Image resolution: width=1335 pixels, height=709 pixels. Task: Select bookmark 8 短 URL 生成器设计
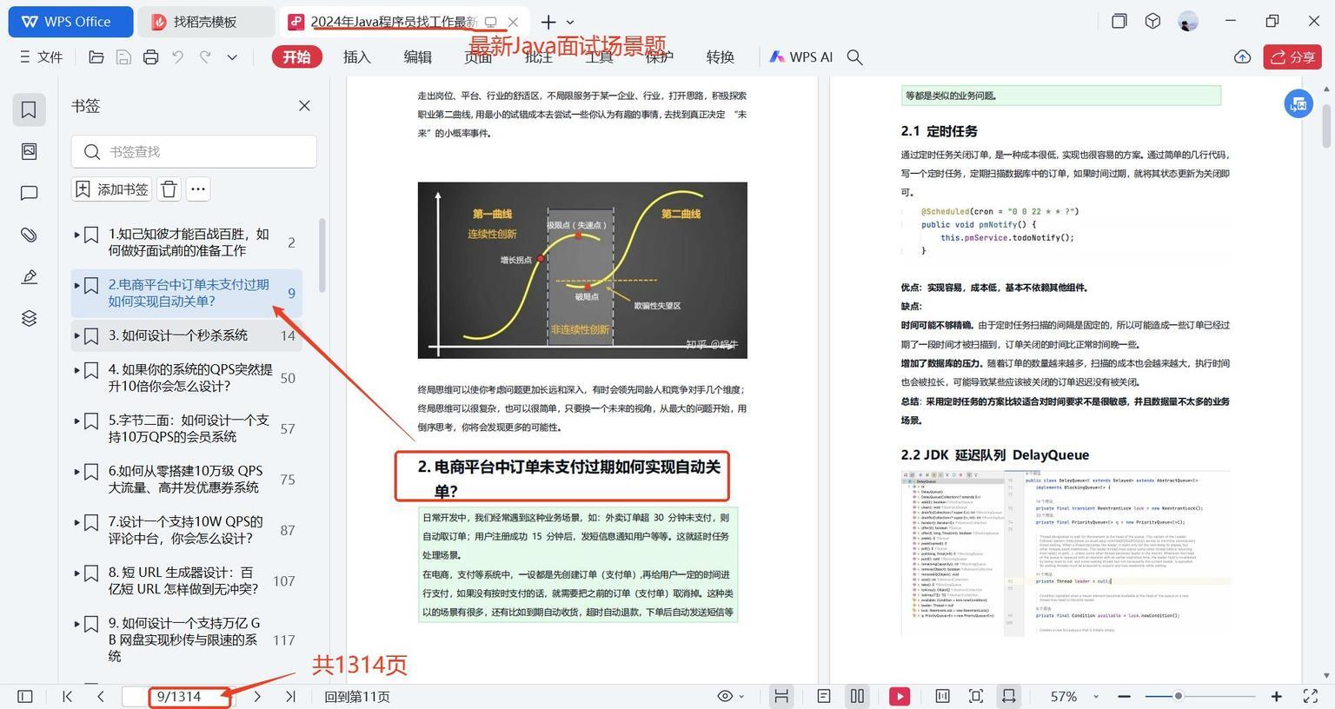[186, 581]
